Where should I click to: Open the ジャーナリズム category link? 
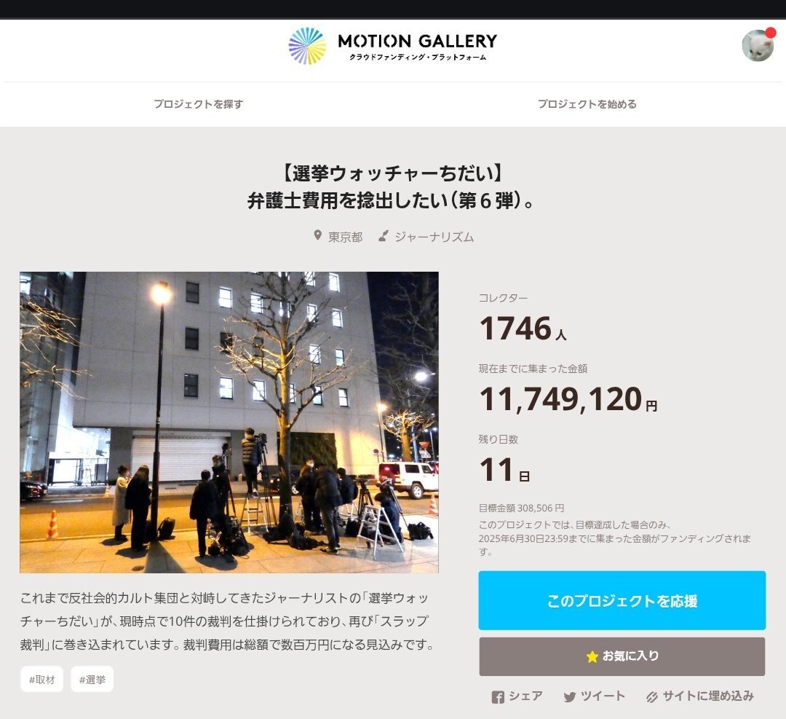pos(434,237)
